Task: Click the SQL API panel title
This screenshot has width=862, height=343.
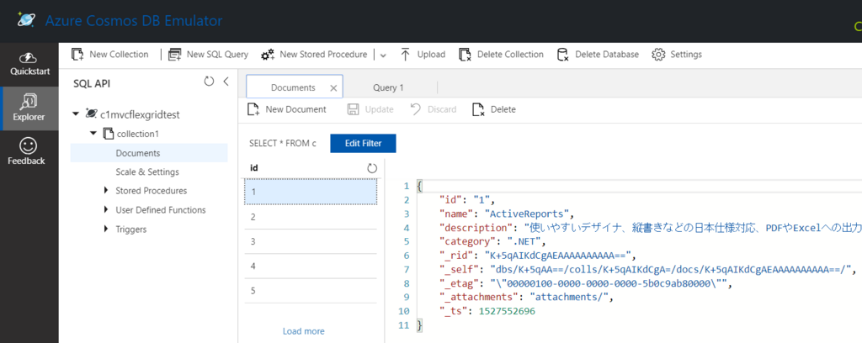Action: (92, 83)
